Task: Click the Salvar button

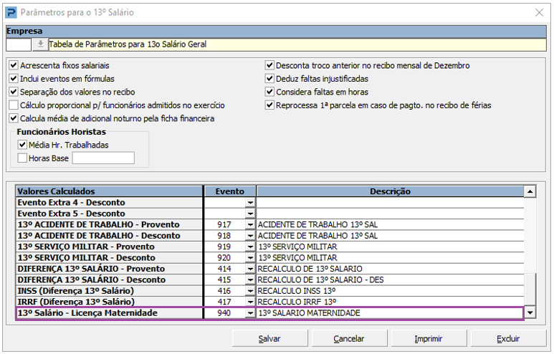Action: (x=269, y=339)
